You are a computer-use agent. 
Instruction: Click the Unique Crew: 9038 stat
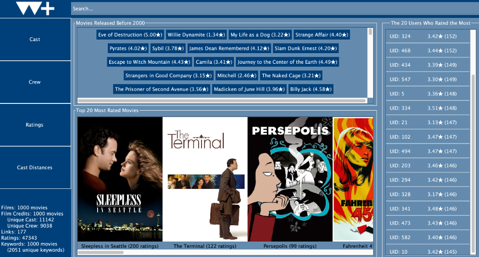(29, 226)
